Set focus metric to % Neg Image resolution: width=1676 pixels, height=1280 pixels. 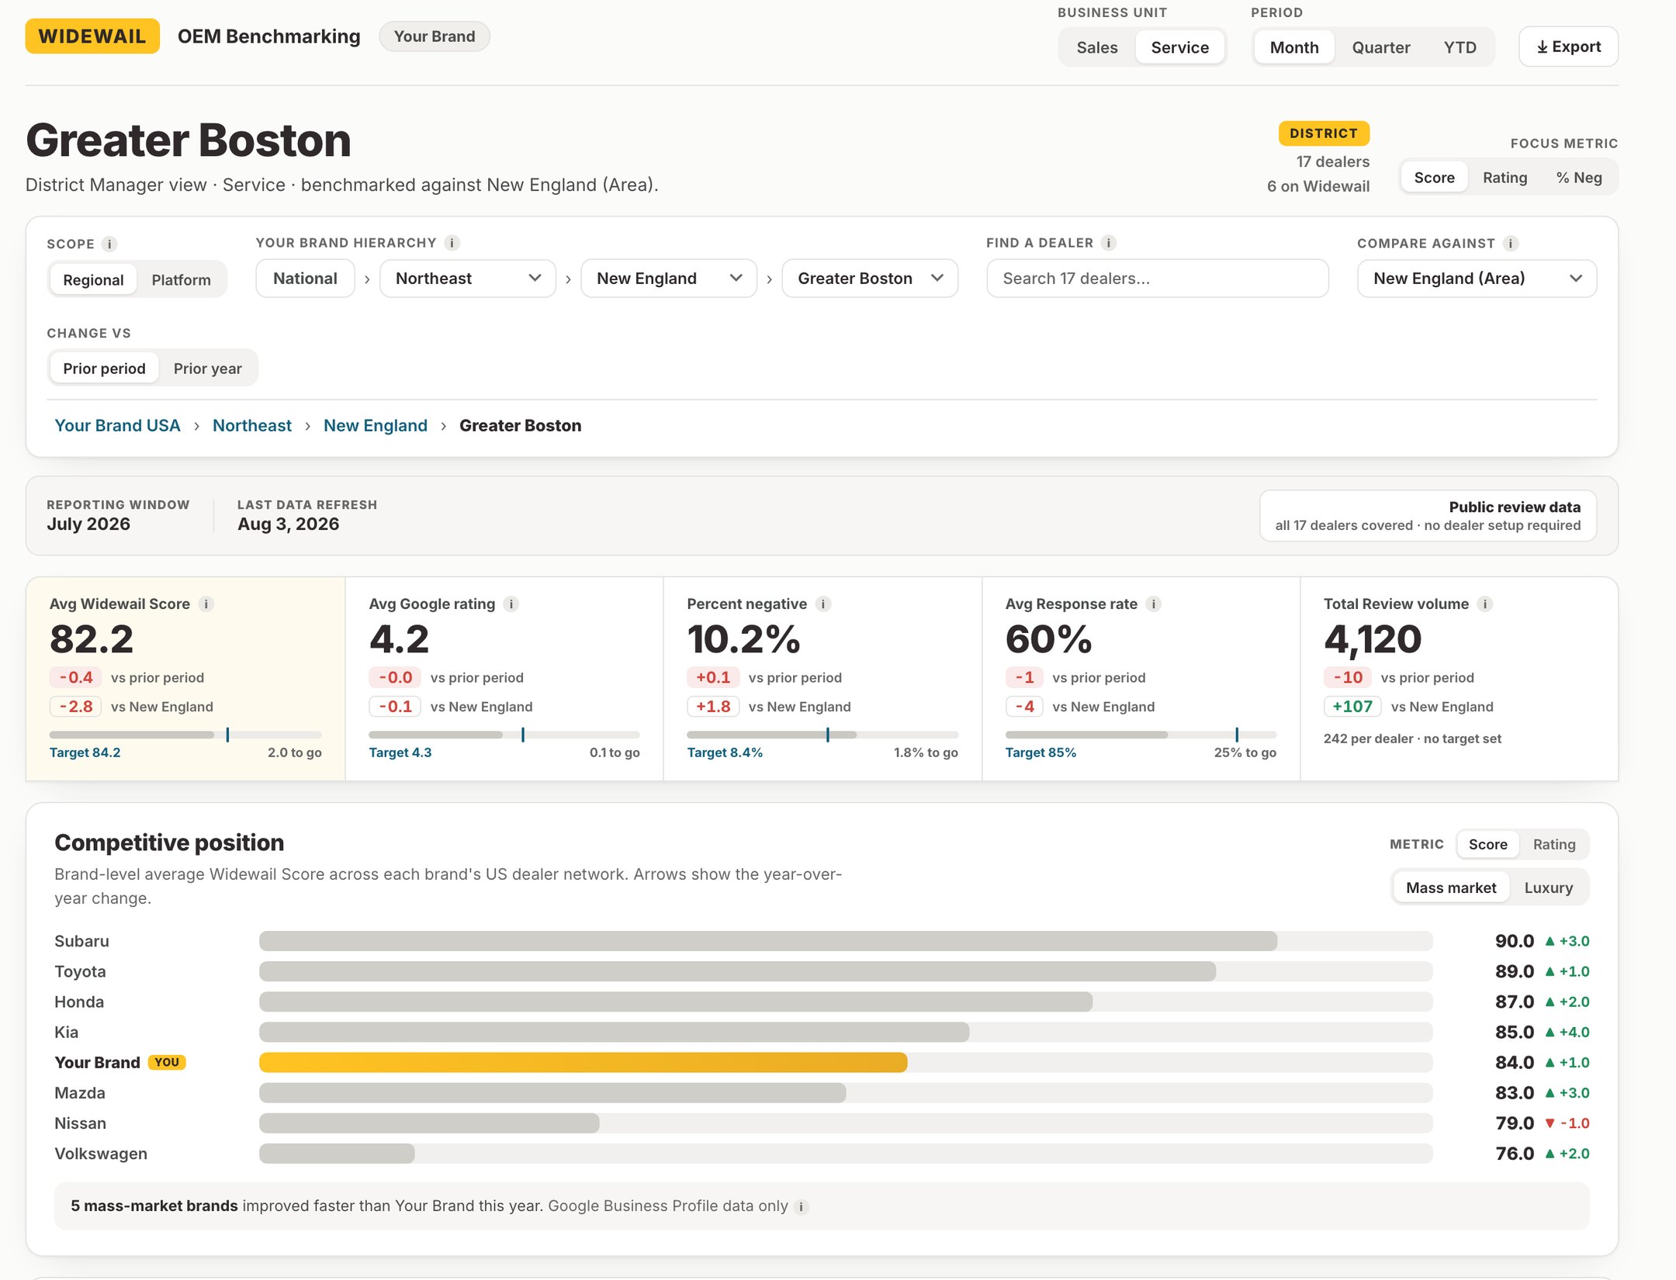tap(1578, 178)
